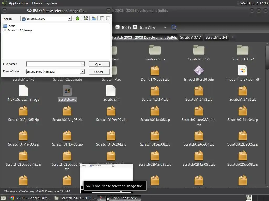The height and width of the screenshot is (201, 269).
Task: Zoom out in file manager toolbar
Action: pos(117,27)
